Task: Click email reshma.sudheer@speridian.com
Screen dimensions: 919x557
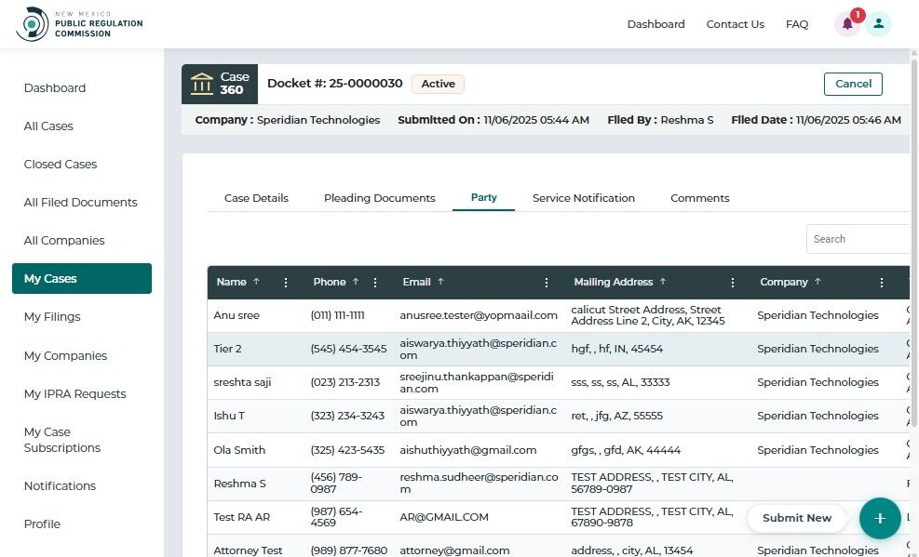Action: (479, 484)
